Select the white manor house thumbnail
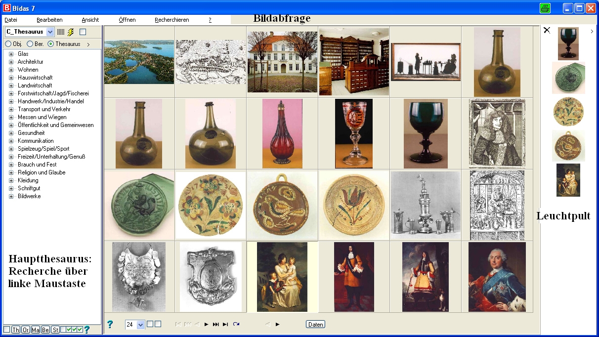 coord(282,62)
